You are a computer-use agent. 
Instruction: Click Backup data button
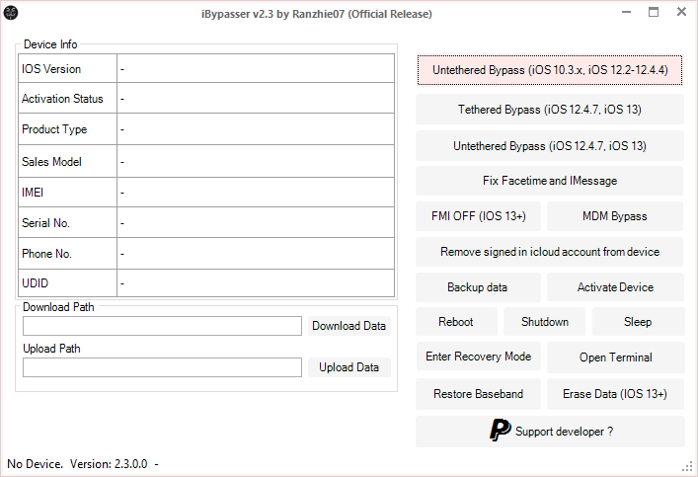click(x=478, y=287)
